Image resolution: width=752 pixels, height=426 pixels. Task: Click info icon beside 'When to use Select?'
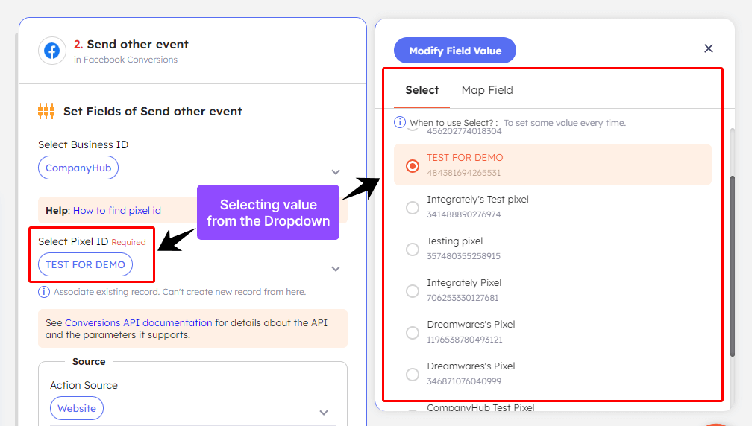[x=400, y=122]
